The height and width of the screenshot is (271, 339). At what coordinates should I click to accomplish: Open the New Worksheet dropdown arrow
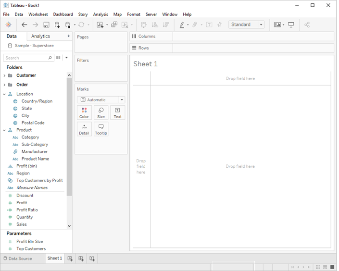click(x=107, y=25)
